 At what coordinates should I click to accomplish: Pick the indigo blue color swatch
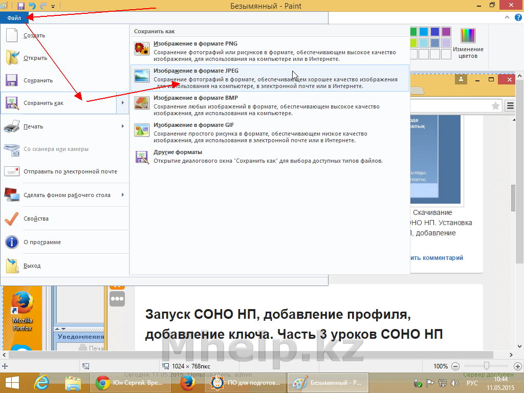coord(435,32)
